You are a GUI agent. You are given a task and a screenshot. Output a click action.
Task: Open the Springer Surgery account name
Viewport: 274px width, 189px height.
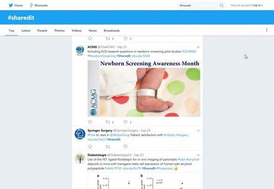[x=100, y=131]
